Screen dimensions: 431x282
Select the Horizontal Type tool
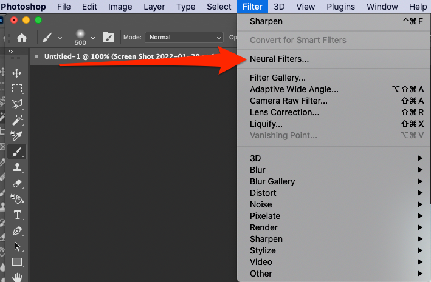pyautogui.click(x=17, y=215)
